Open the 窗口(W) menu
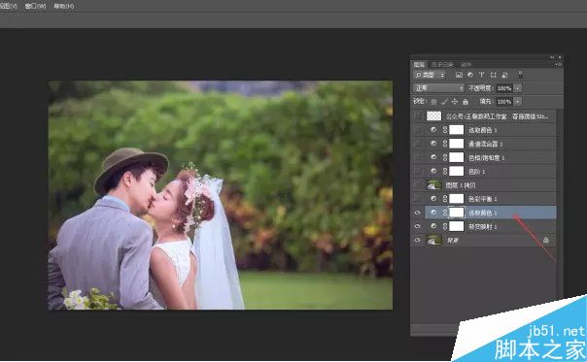The height and width of the screenshot is (362, 587). coord(35,6)
